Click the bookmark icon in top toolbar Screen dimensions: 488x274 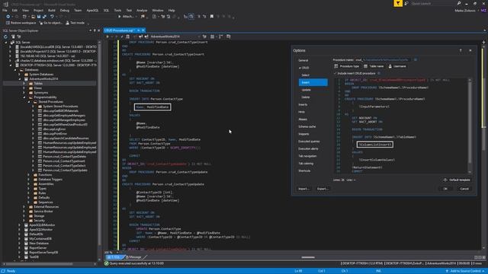212,17
